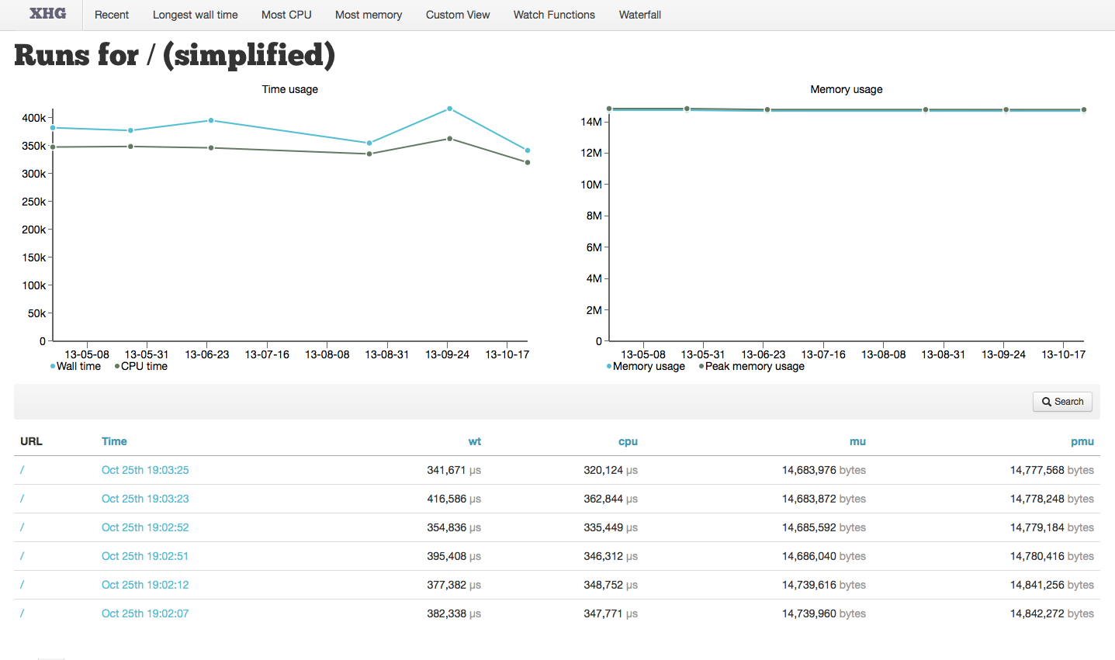Open run Oct 25th 19:02:52
This screenshot has width=1115, height=660.
[x=145, y=527]
